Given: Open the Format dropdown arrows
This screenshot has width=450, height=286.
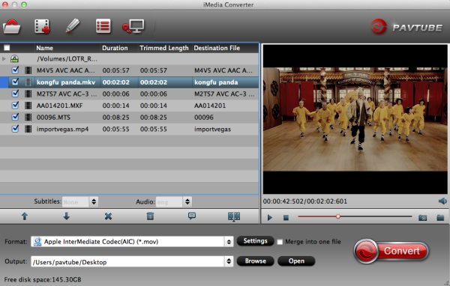Looking at the screenshot, I should [x=229, y=242].
